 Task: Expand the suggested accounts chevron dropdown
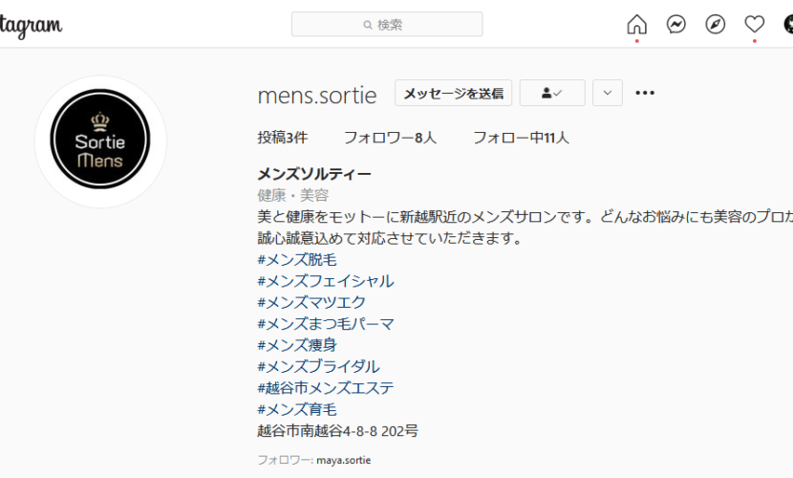tap(608, 93)
